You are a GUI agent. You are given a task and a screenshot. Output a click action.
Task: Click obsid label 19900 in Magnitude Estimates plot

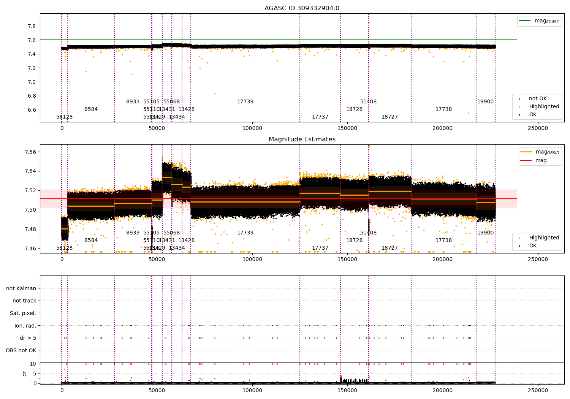pyautogui.click(x=486, y=233)
